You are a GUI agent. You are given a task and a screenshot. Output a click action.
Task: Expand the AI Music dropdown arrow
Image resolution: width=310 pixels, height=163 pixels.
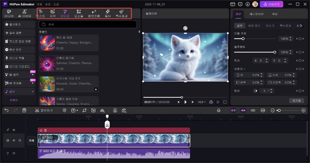pos(33,75)
